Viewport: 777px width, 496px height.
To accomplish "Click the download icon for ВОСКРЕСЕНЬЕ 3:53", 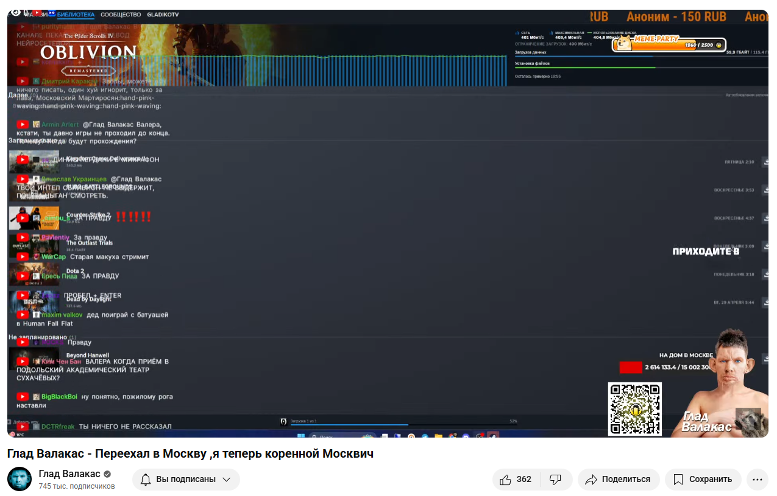I will point(765,190).
